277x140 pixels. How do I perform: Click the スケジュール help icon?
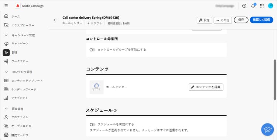pyautogui.click(x=115, y=111)
